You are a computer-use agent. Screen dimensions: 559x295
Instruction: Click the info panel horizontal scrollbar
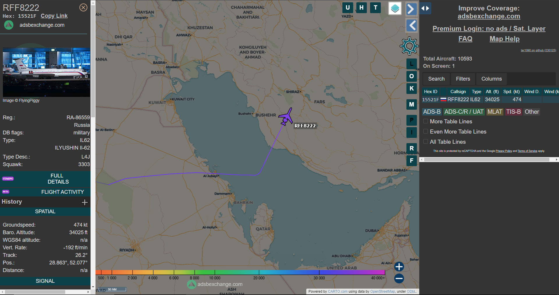tap(35, 292)
